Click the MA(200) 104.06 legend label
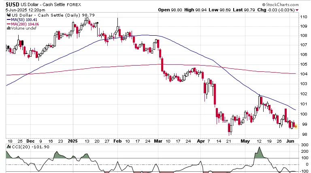Image resolution: width=311 pixels, height=173 pixels. pyautogui.click(x=25, y=24)
